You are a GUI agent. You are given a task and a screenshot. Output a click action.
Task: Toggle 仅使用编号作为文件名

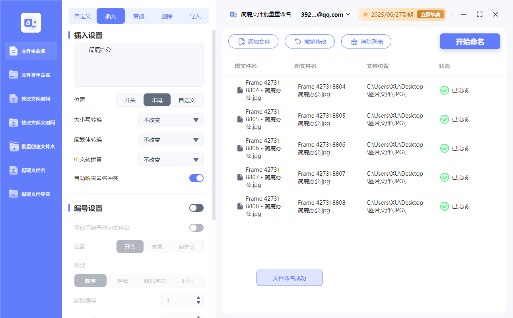pyautogui.click(x=196, y=227)
